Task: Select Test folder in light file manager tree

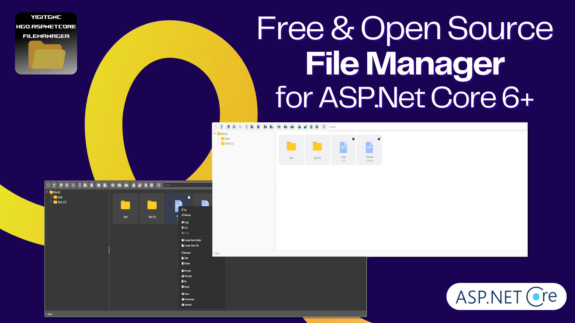Action: (x=226, y=139)
